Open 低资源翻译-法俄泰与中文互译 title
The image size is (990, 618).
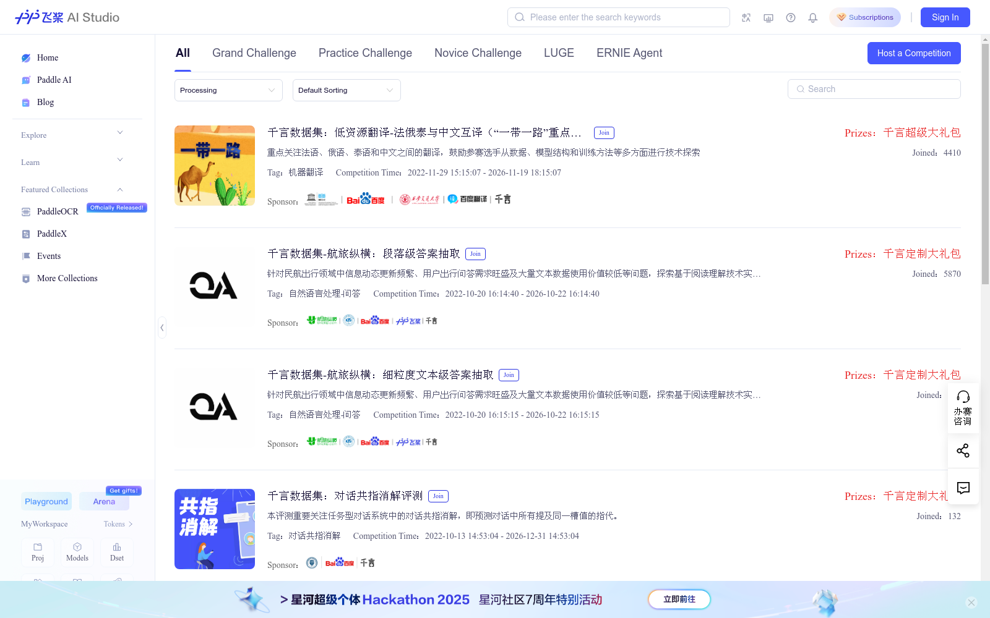(424, 133)
